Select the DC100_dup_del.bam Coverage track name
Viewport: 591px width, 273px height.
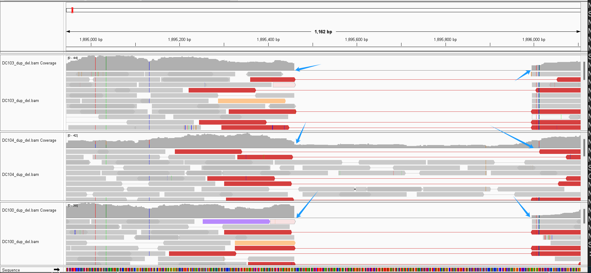(x=29, y=210)
